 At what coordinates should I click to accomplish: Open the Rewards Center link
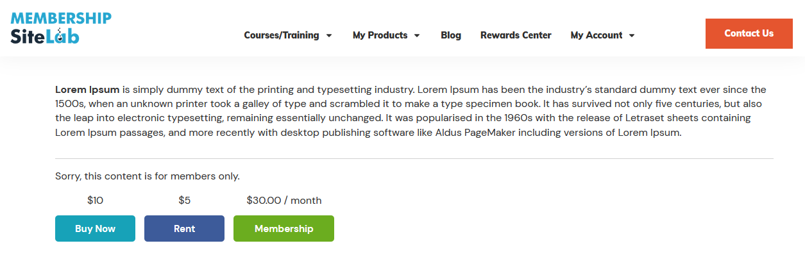(x=516, y=35)
